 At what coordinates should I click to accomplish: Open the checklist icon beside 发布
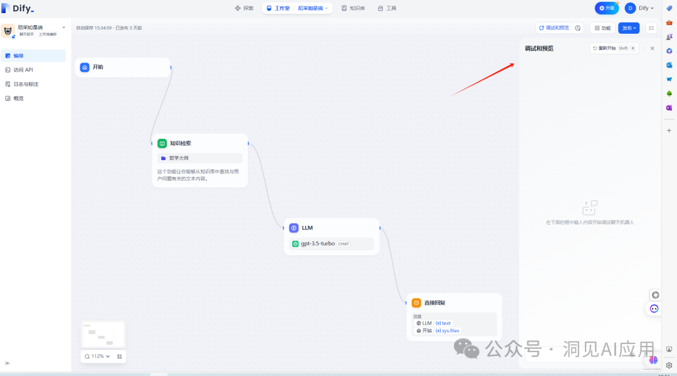point(651,28)
